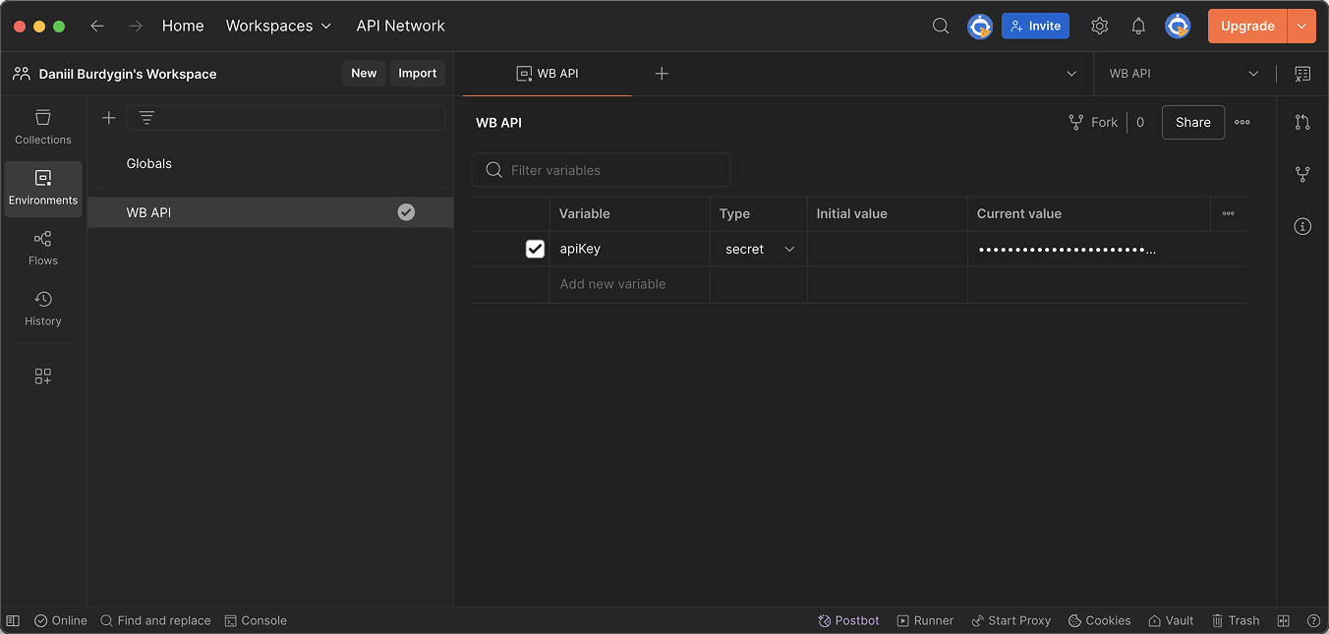The height and width of the screenshot is (634, 1329).
Task: Set WB API as the active environment
Action: pyautogui.click(x=406, y=211)
